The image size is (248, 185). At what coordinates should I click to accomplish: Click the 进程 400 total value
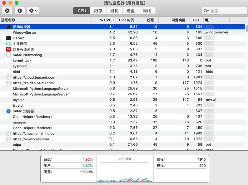(202, 166)
